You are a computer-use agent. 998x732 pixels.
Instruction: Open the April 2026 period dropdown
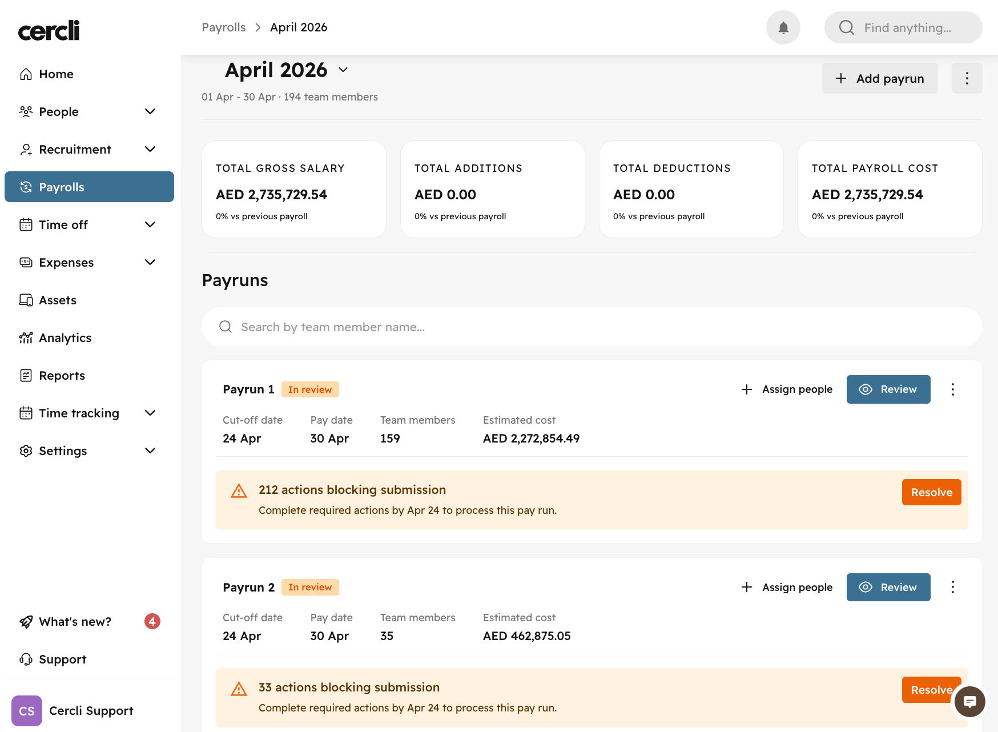pyautogui.click(x=343, y=70)
